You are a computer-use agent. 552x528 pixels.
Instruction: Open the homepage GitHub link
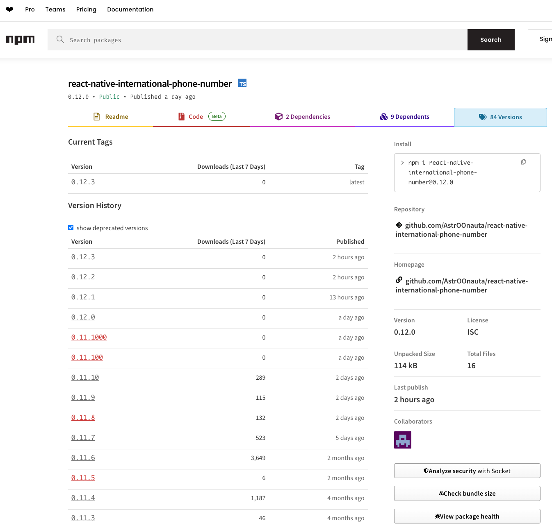tap(462, 286)
